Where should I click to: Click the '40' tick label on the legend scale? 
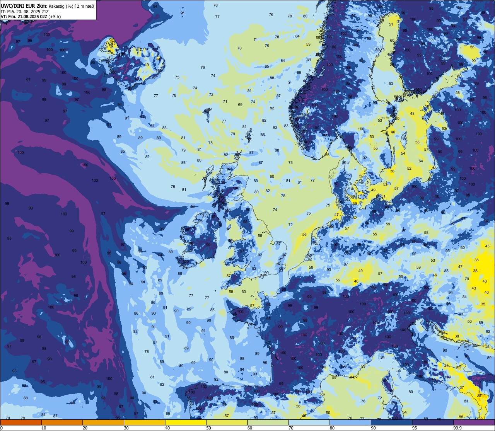pos(167,428)
